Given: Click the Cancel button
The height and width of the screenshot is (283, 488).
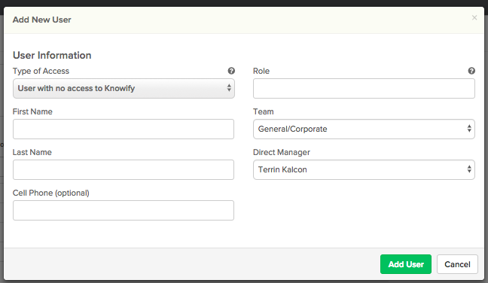Looking at the screenshot, I should [457, 264].
